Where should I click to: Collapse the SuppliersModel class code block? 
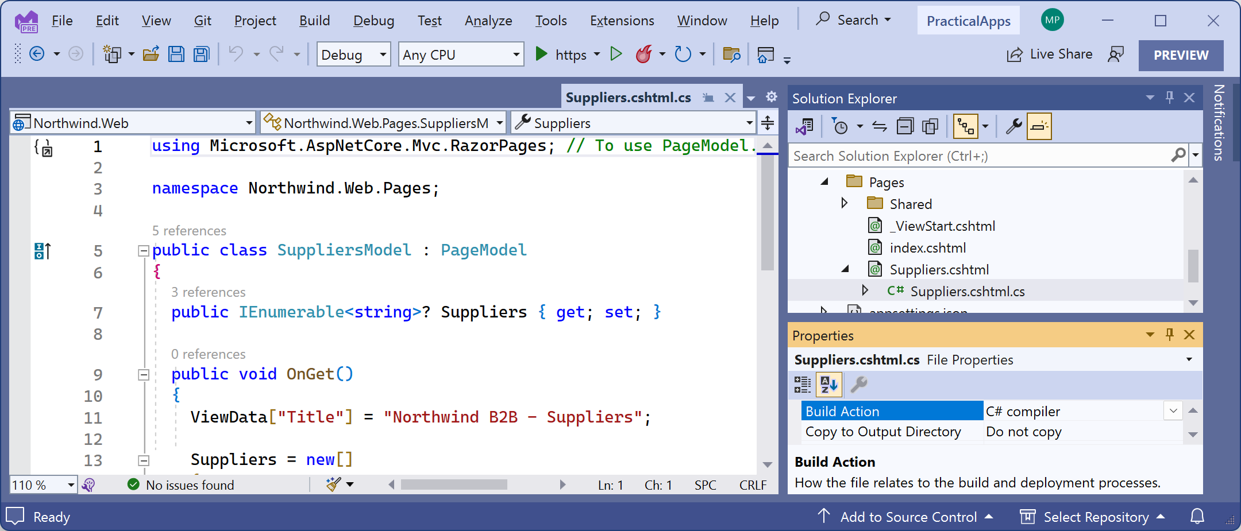point(144,251)
